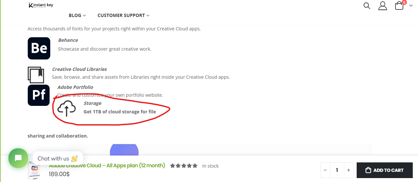Screen dimensions: 418x182
Task: Expand the cart dropdown arrow
Action: coord(411,6)
